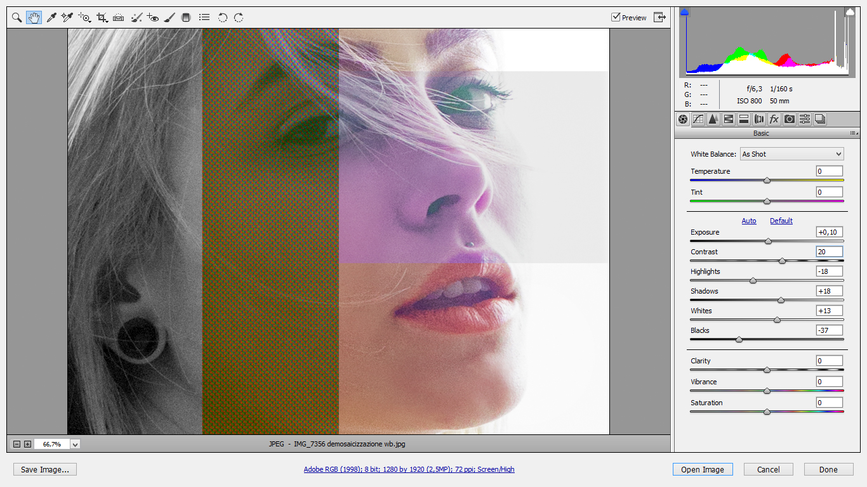The image size is (867, 487).
Task: Toggle full screen mode icon
Action: click(660, 18)
